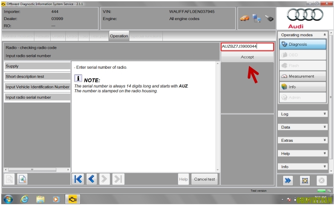Switch to Control modules tab
The width and height of the screenshot is (335, 205).
pyautogui.click(x=18, y=36)
